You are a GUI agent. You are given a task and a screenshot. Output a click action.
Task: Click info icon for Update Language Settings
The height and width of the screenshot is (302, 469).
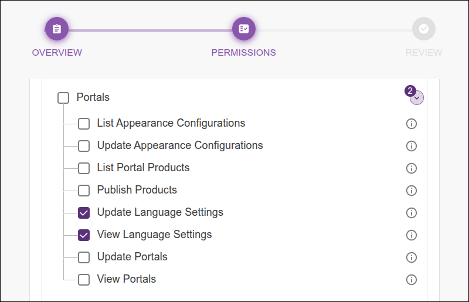412,213
